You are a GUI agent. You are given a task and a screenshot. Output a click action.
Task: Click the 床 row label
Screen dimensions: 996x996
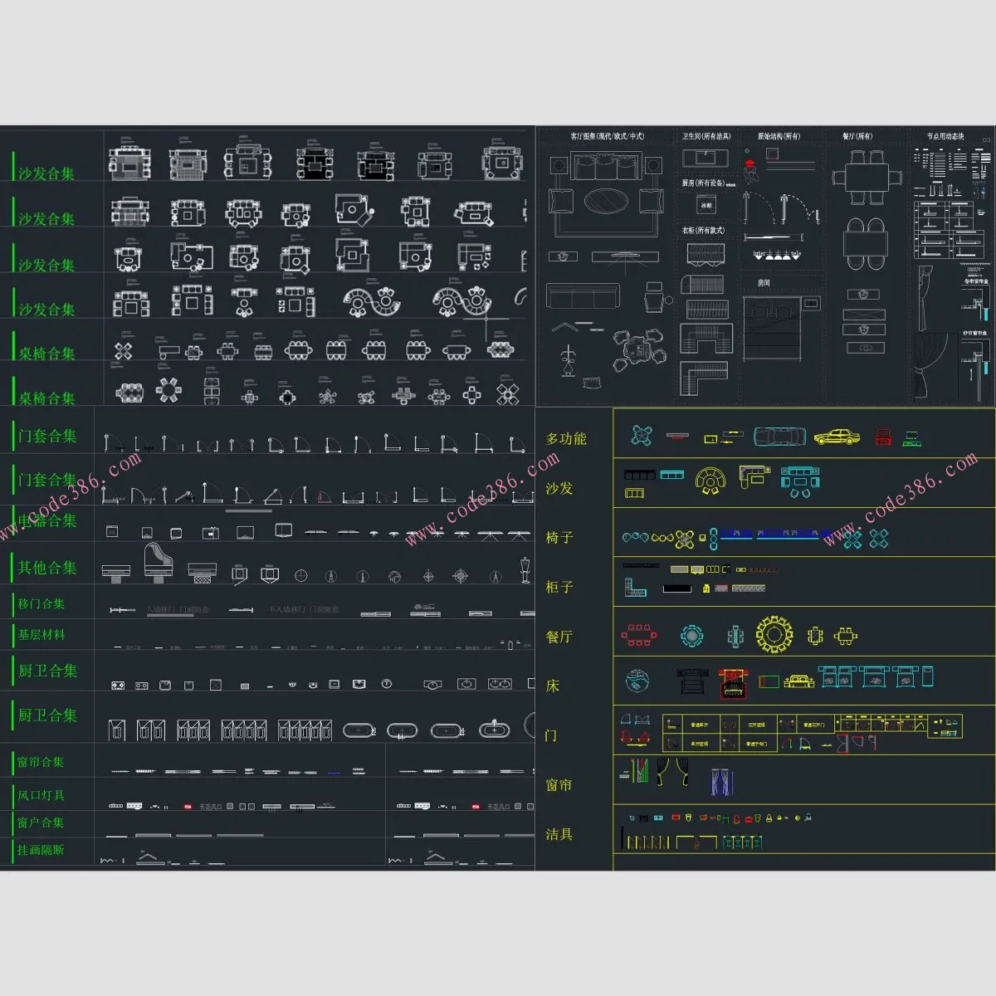(553, 686)
